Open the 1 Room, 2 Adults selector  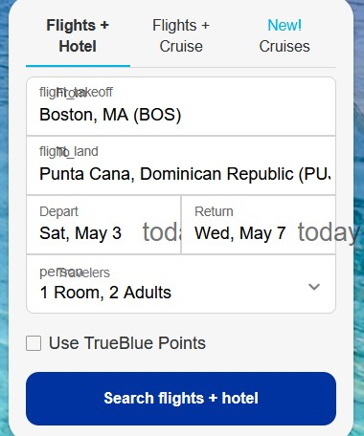coord(181,284)
